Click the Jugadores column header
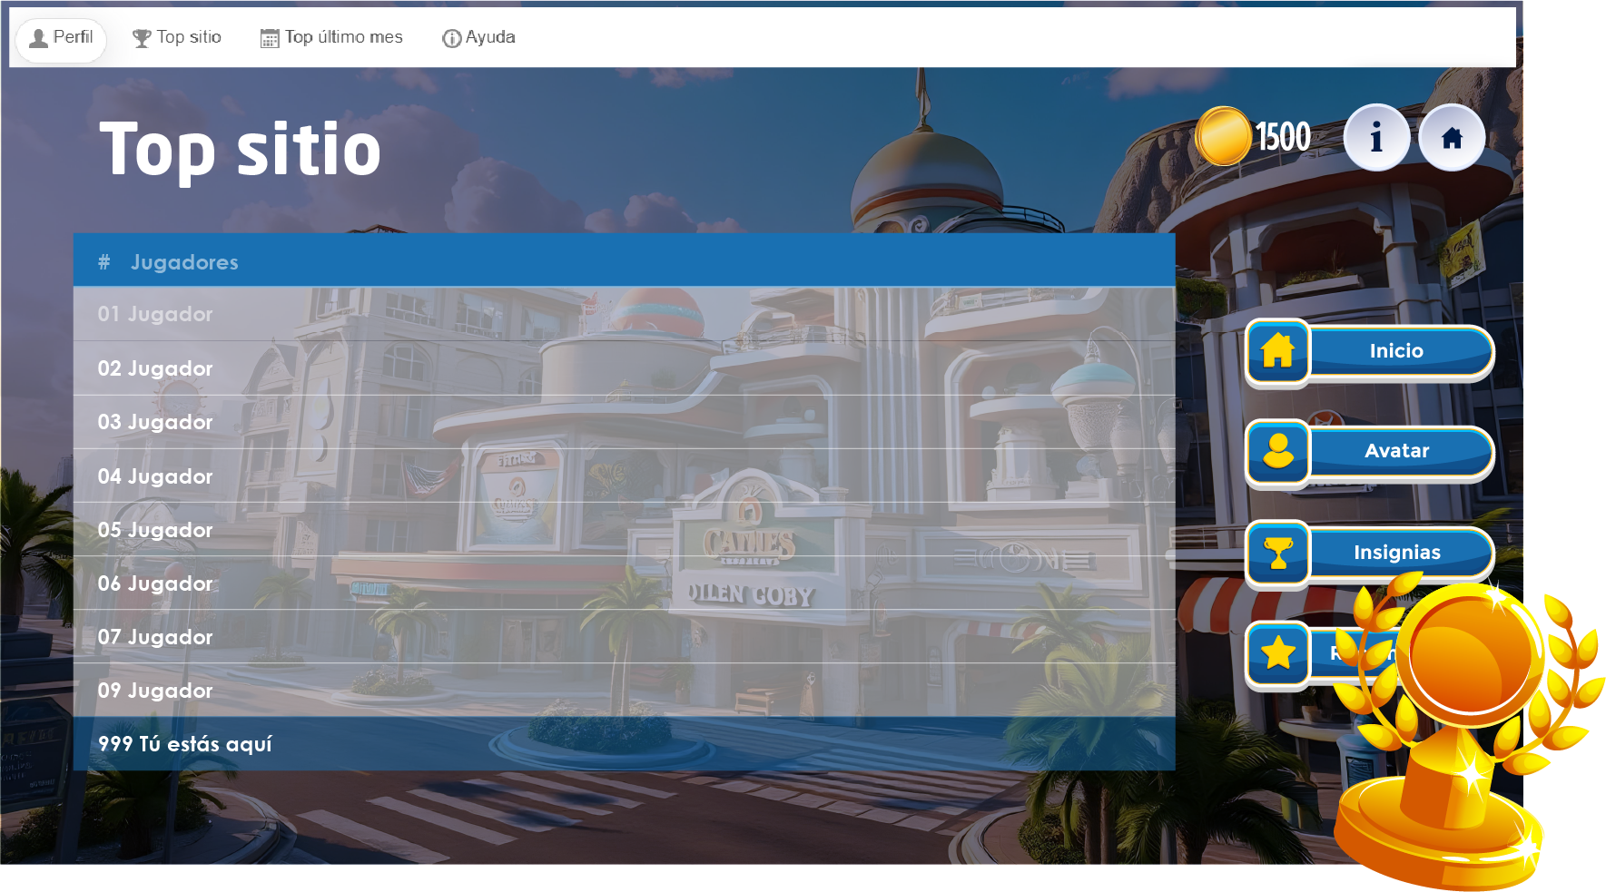Viewport: 1606px width, 892px height. pos(184,262)
